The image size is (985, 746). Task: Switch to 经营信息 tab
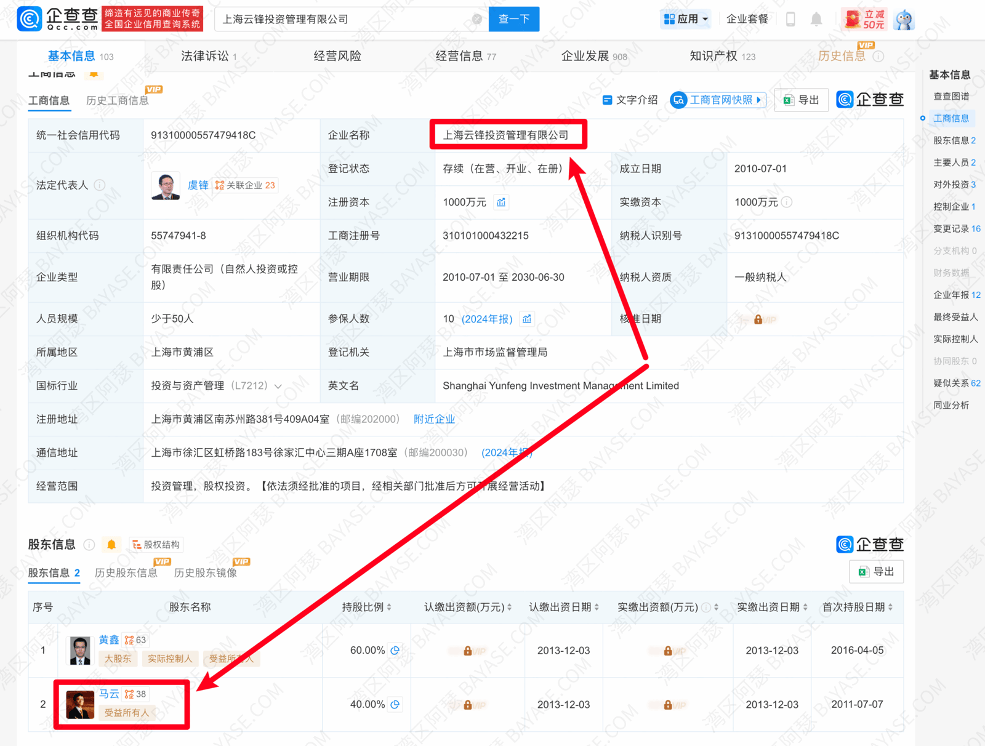click(466, 57)
